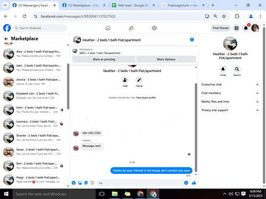
Task: Expand Privacy and support section
Action: 230,110
